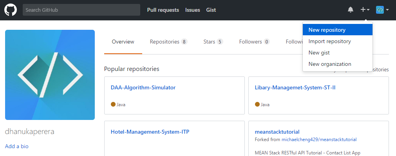Toggle the plus create-new dropdown
This screenshot has height=156, width=396.
(x=365, y=10)
